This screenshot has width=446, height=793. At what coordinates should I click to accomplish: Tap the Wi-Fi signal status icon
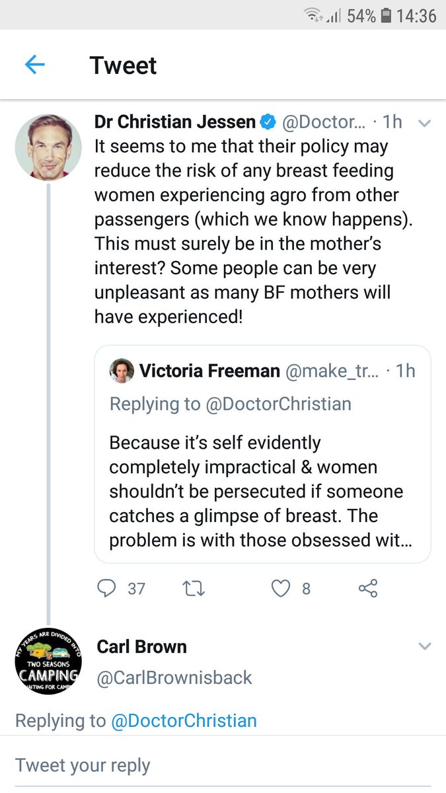(316, 15)
